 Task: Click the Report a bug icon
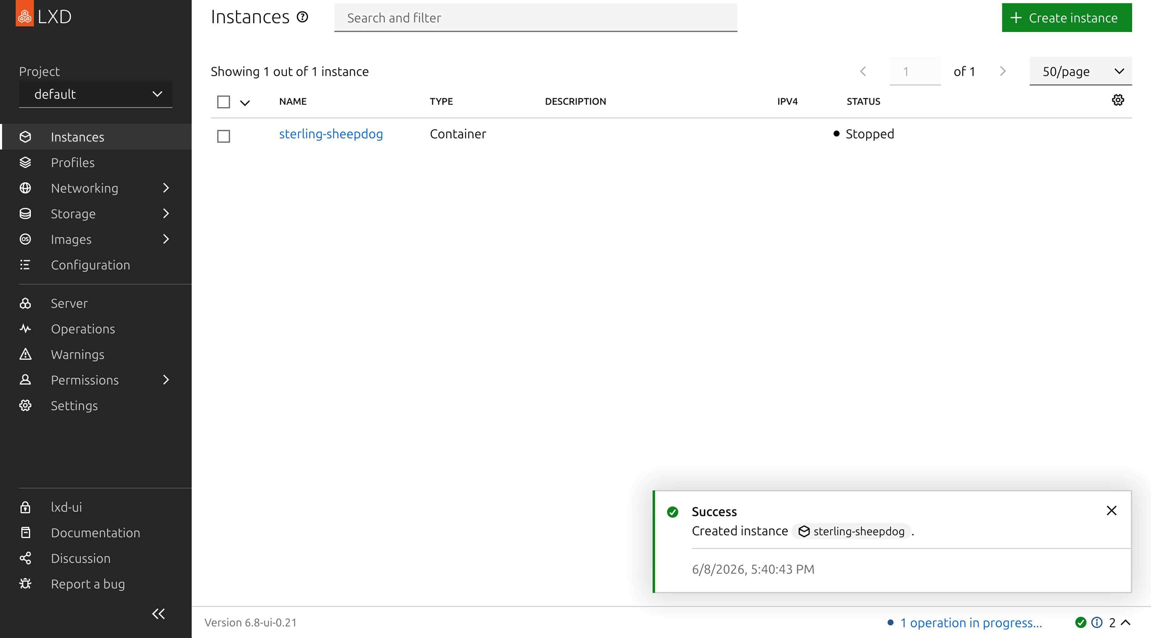pyautogui.click(x=26, y=584)
